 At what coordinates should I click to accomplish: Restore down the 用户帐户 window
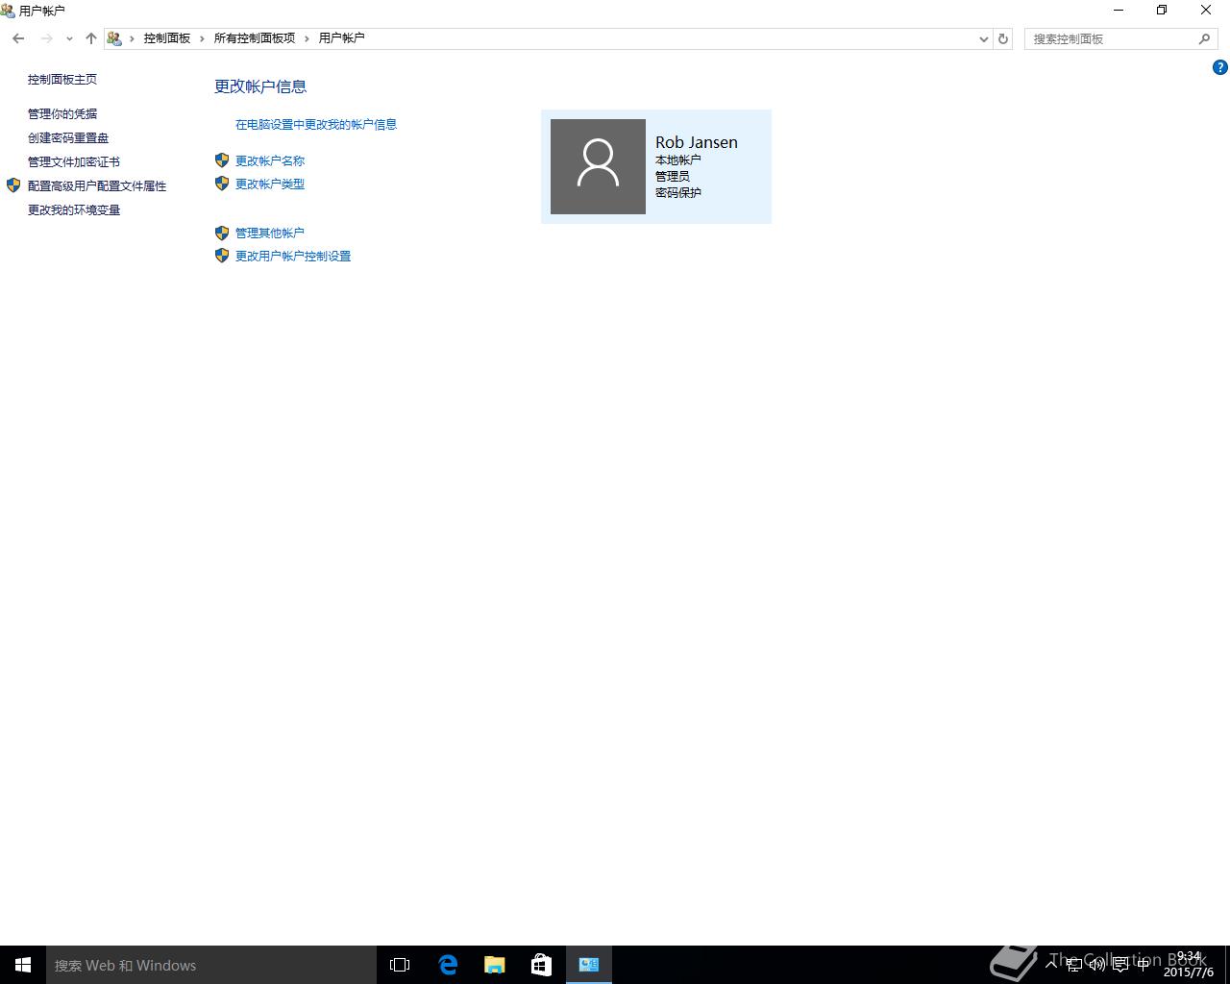pos(1162,11)
